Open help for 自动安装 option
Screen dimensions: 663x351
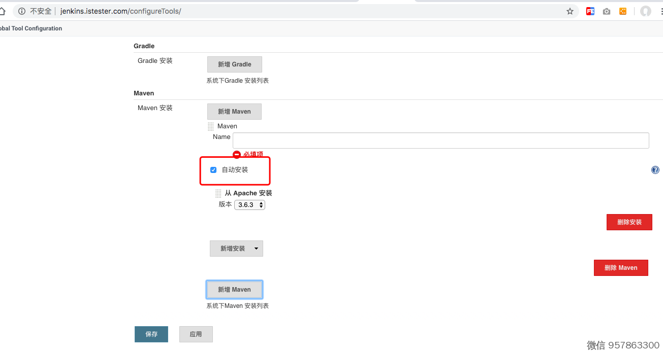pyautogui.click(x=655, y=170)
